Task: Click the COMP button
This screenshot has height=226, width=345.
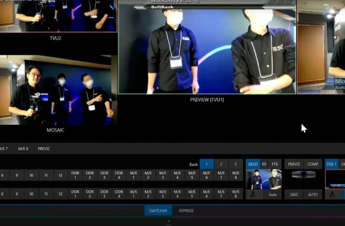Action: pos(313,164)
